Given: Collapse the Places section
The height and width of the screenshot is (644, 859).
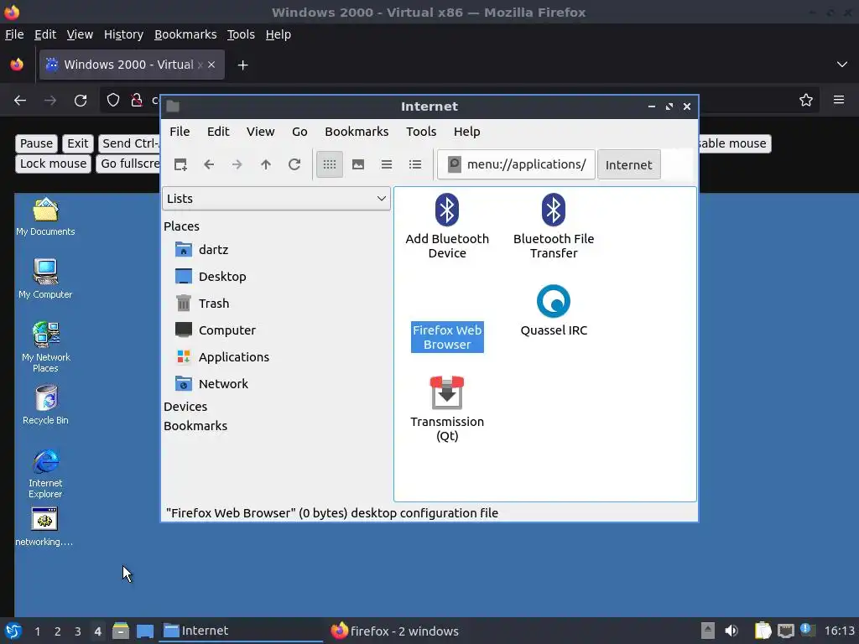Looking at the screenshot, I should (181, 226).
